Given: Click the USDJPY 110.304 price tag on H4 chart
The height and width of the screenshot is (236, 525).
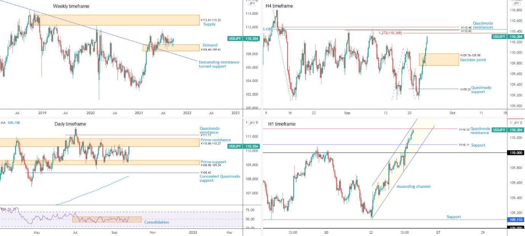Looking at the screenshot, I should click(x=508, y=36).
